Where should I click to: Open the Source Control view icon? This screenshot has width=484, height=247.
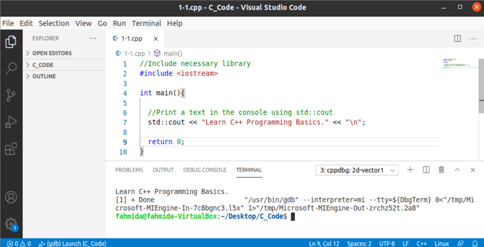(11, 96)
